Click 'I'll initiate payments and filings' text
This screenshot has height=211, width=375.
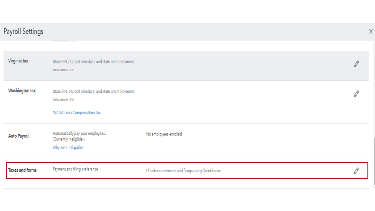pos(183,171)
